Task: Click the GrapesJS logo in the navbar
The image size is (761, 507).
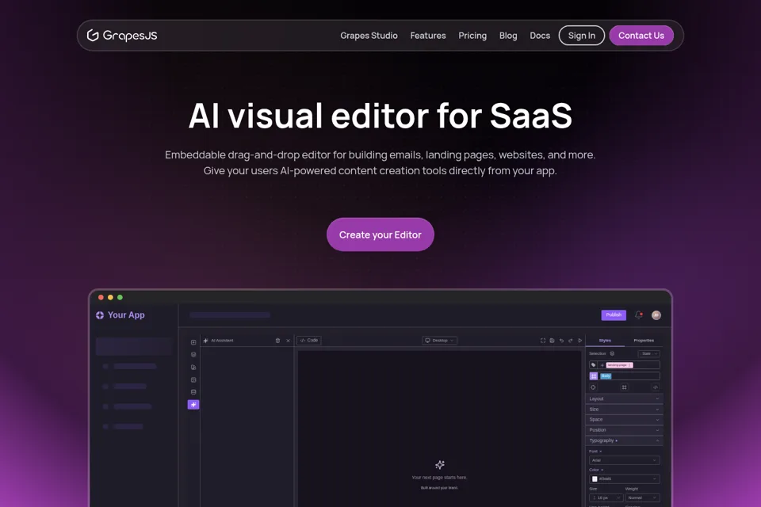Action: 122,36
